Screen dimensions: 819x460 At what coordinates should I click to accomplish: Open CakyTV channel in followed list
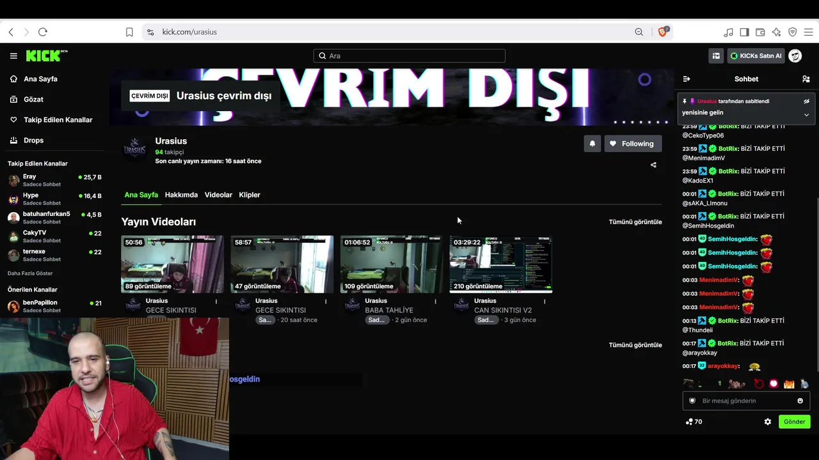pos(54,236)
